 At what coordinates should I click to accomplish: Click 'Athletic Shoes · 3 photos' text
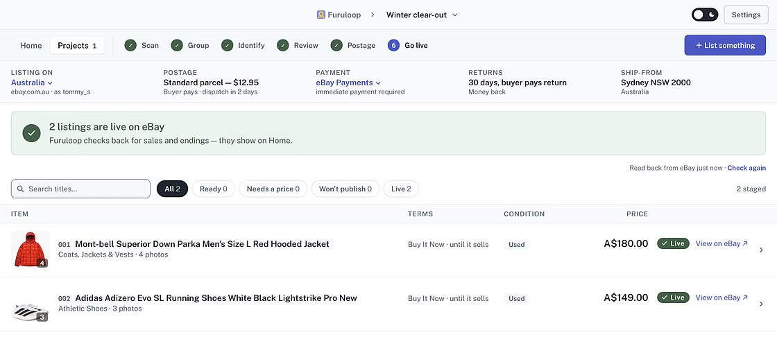click(100, 309)
